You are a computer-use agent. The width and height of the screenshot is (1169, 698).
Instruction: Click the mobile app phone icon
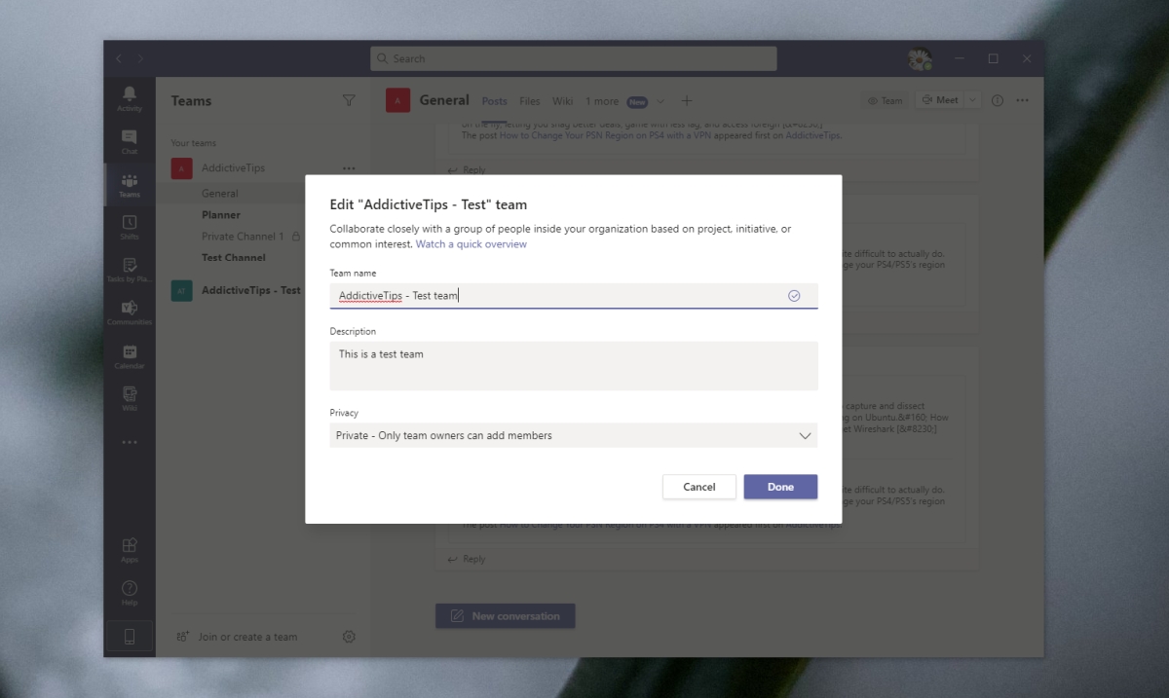click(130, 637)
